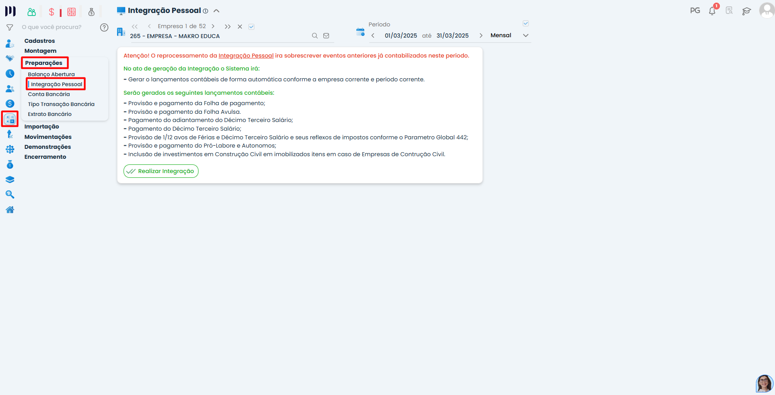Follow the Integração Pessoal link in warning
The width and height of the screenshot is (775, 395).
tap(246, 55)
